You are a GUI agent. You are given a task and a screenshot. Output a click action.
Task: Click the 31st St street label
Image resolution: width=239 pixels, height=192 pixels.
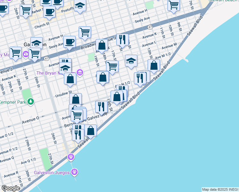(20, 181)
